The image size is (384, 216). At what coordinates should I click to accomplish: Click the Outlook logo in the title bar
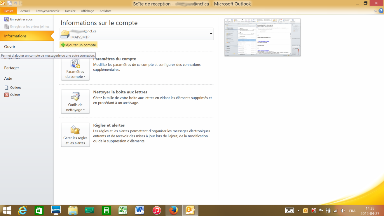click(x=2, y=3)
